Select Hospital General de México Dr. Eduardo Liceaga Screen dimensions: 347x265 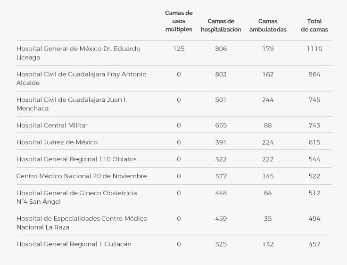(x=78, y=53)
